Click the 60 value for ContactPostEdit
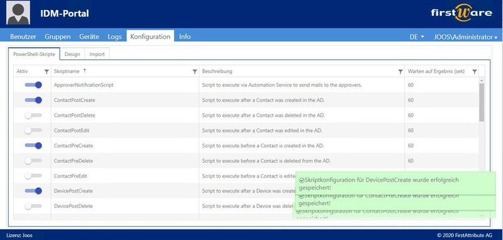 coord(411,131)
